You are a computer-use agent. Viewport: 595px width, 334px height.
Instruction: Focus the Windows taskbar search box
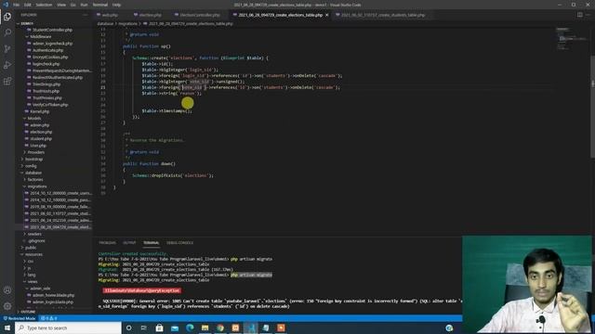pyautogui.click(x=68, y=328)
